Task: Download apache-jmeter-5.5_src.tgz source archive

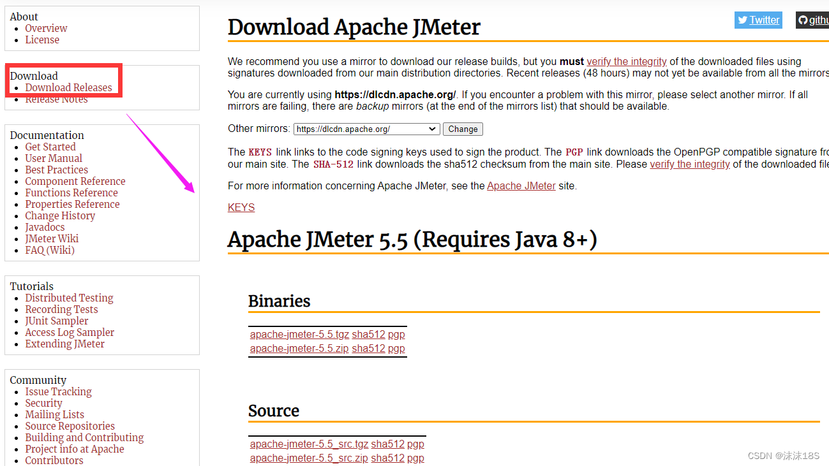Action: tap(309, 444)
